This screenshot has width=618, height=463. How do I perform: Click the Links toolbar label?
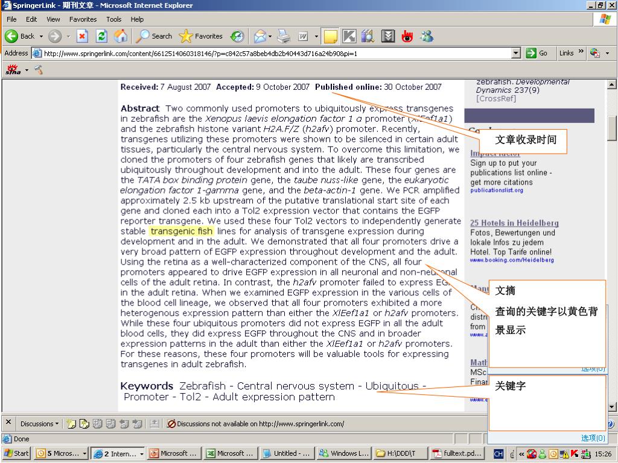tap(566, 53)
